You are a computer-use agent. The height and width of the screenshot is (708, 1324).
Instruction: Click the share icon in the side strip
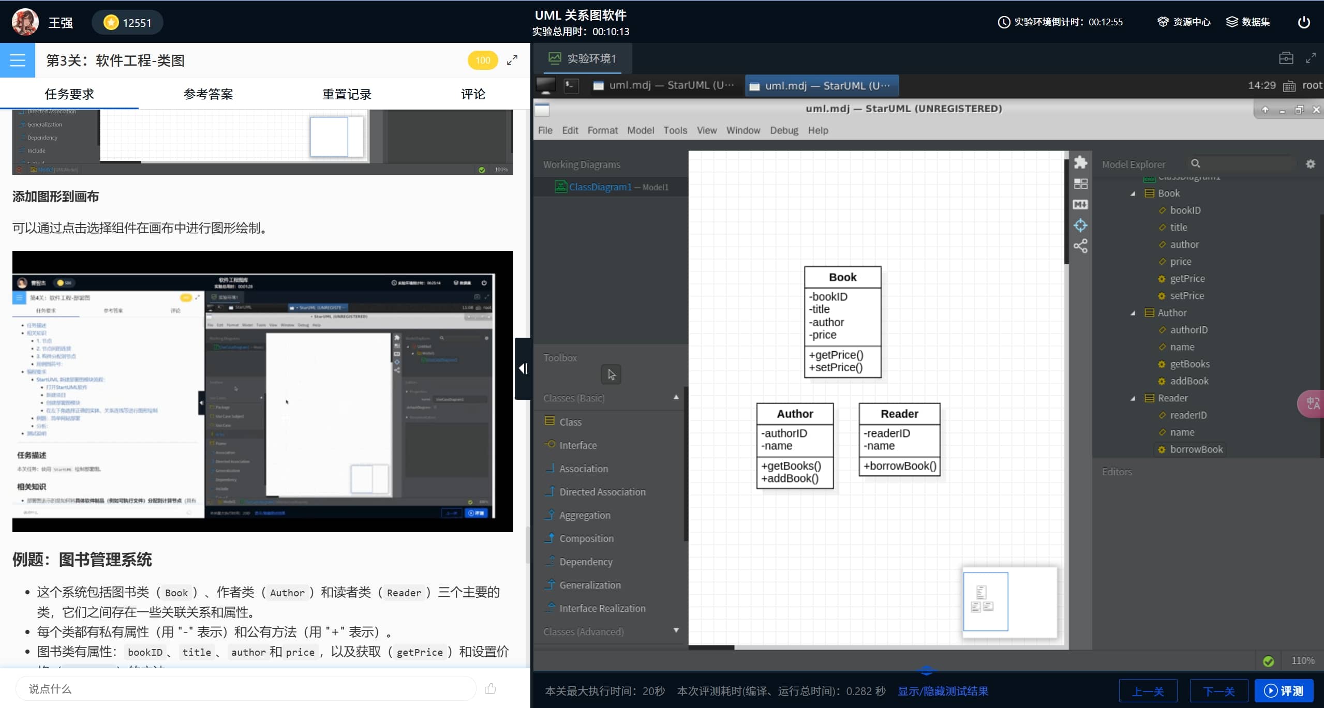coord(1080,246)
